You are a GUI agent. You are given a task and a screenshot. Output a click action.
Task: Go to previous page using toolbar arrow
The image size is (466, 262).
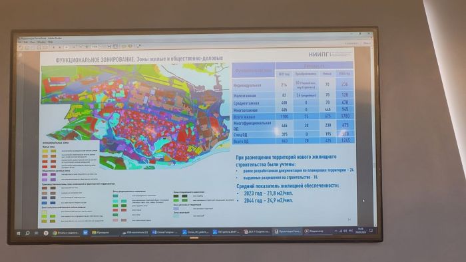[54, 47]
